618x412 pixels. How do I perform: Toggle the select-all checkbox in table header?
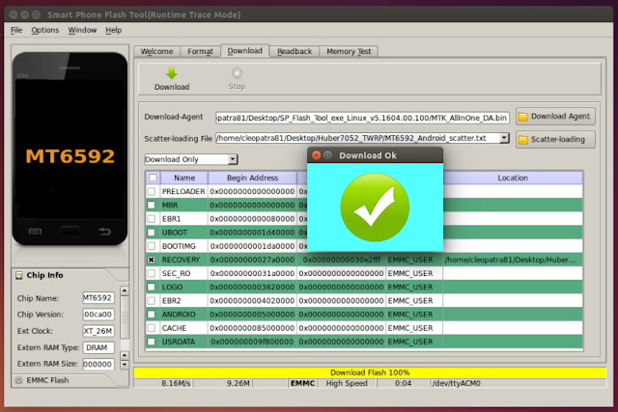point(153,178)
